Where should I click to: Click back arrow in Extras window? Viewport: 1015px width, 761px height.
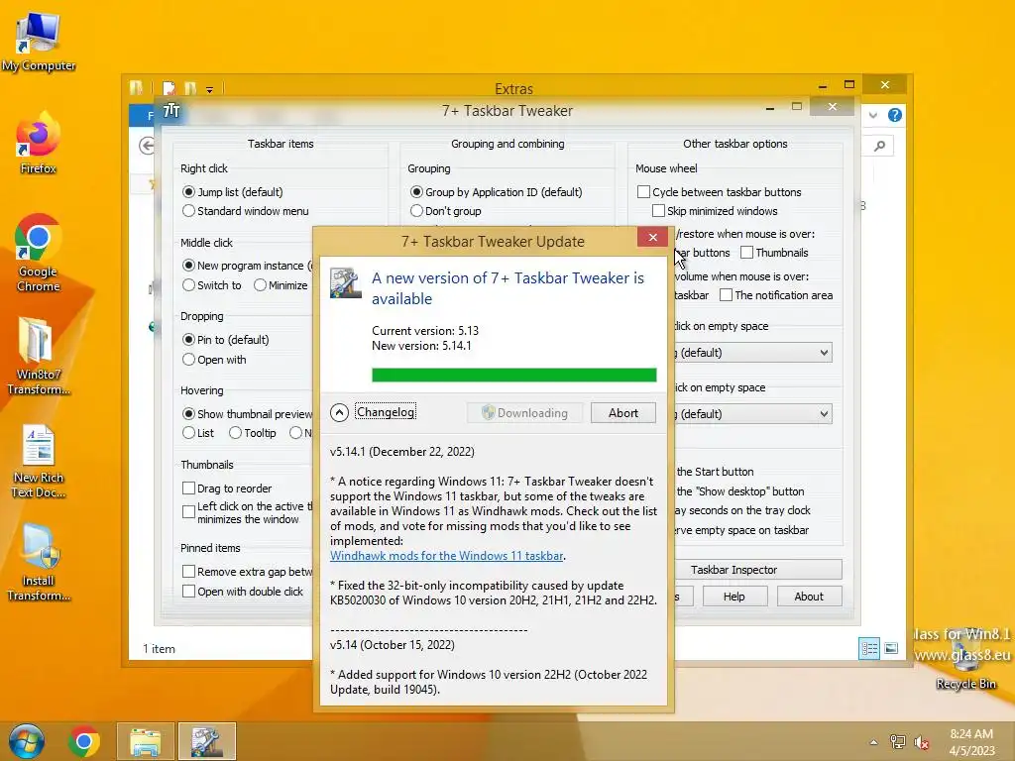click(147, 146)
